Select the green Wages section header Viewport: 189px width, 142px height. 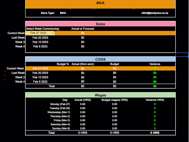[100, 95]
